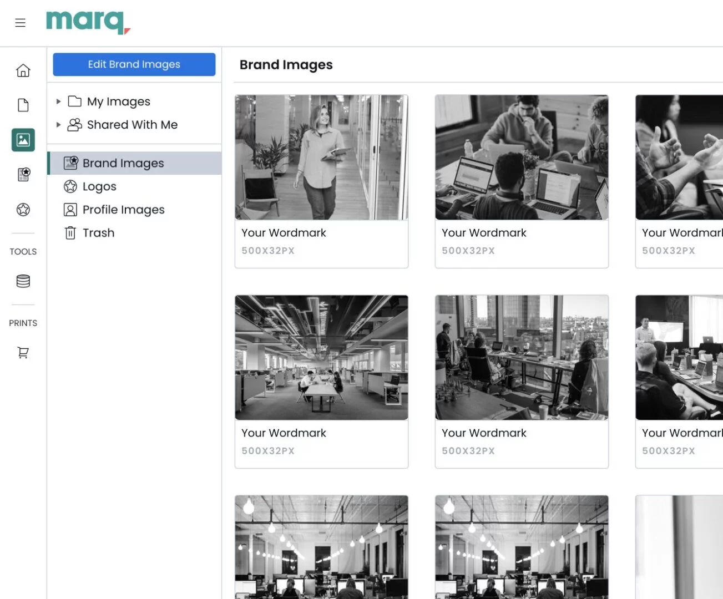This screenshot has height=599, width=723.
Task: Expand the Shared With Me section
Action: click(x=59, y=124)
